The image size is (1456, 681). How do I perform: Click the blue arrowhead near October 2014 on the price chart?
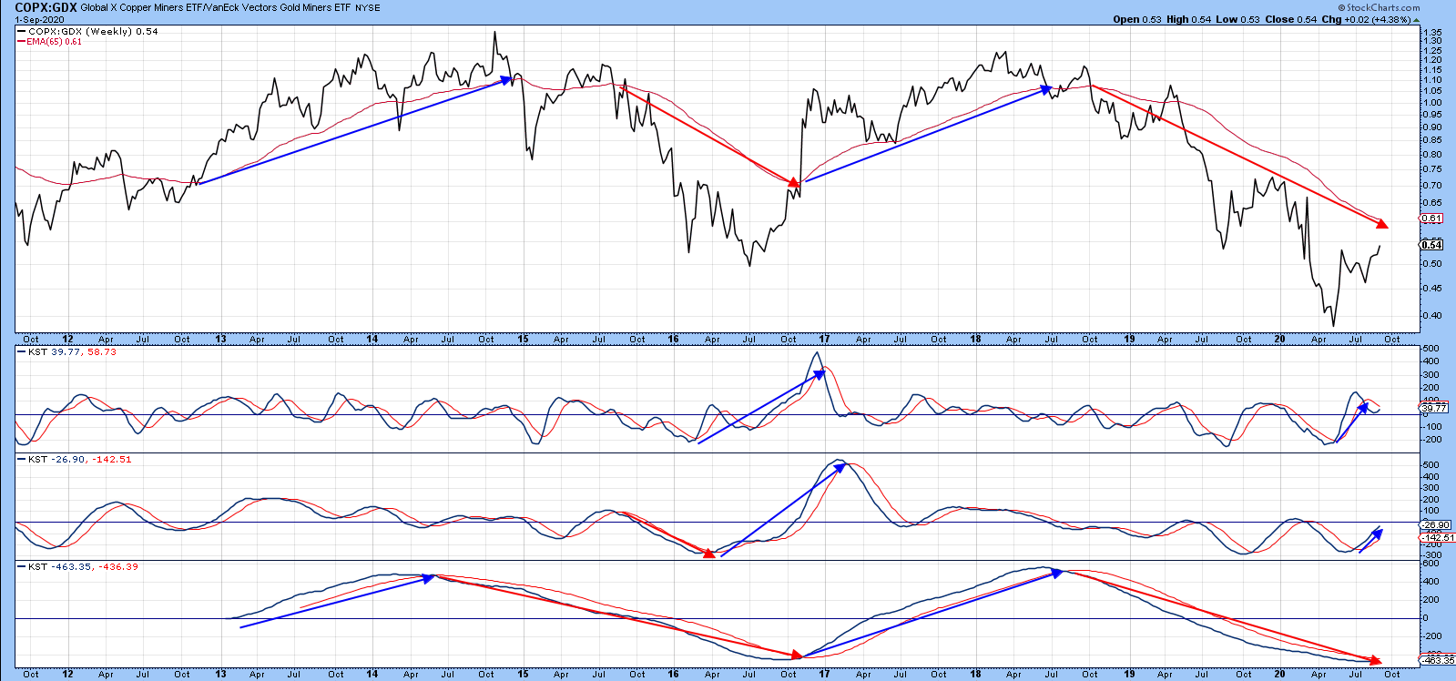[507, 80]
